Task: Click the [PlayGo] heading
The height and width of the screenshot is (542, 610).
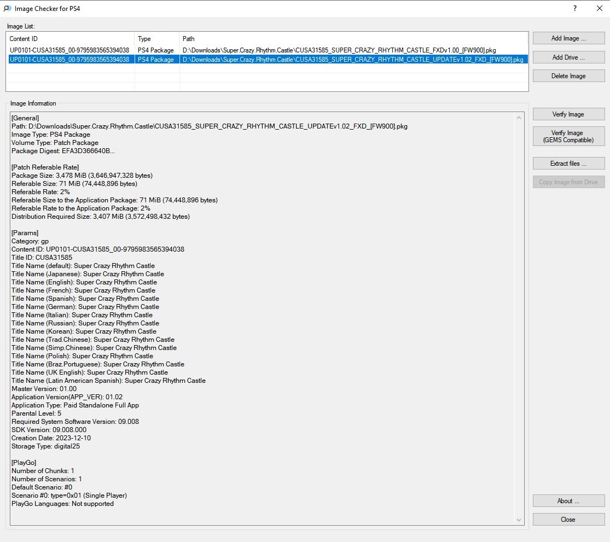Action: (24, 463)
